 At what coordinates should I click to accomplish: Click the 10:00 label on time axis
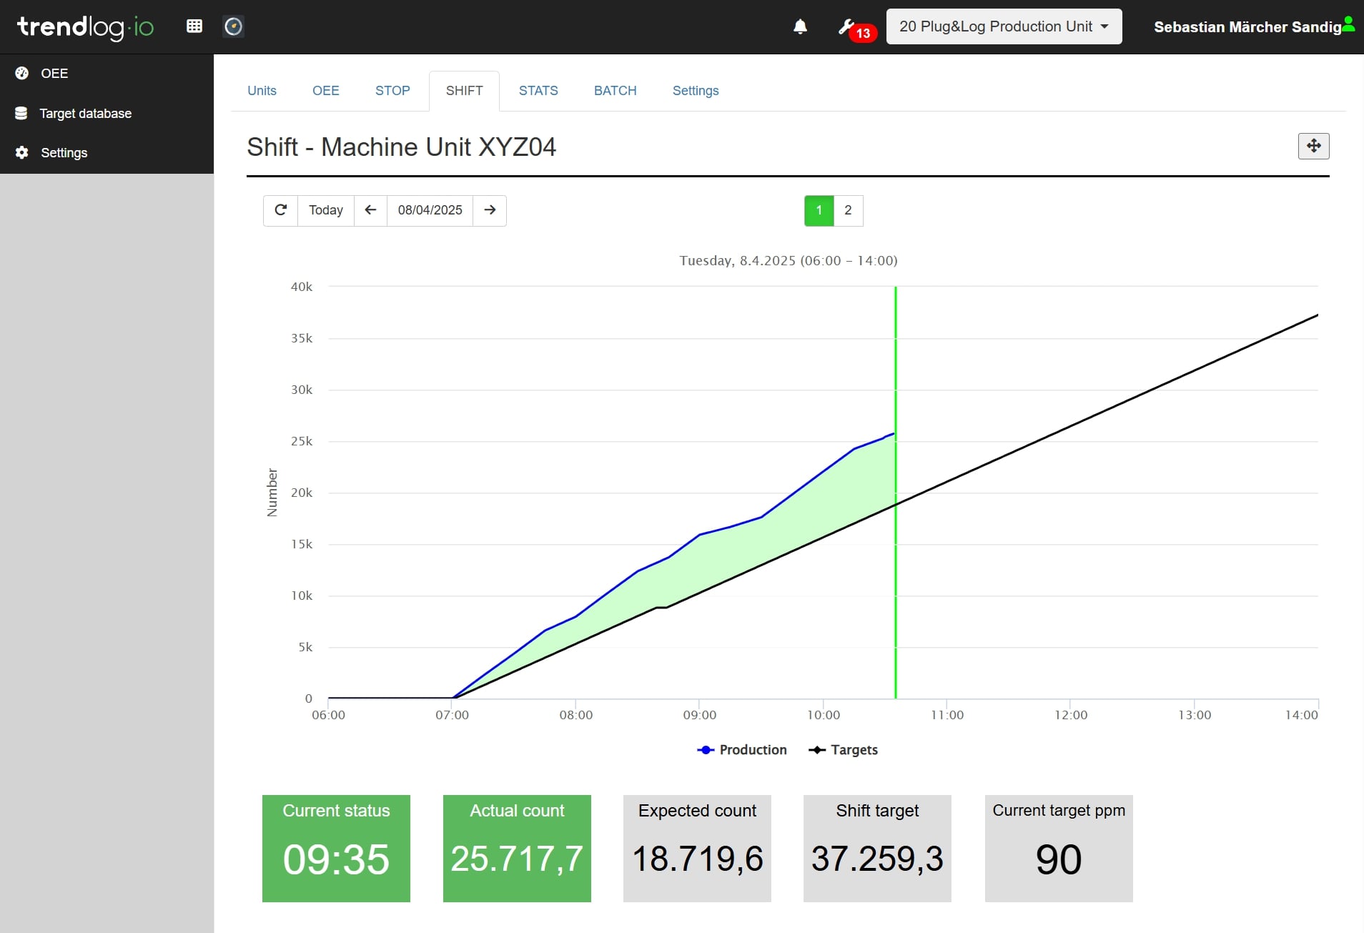tap(824, 715)
